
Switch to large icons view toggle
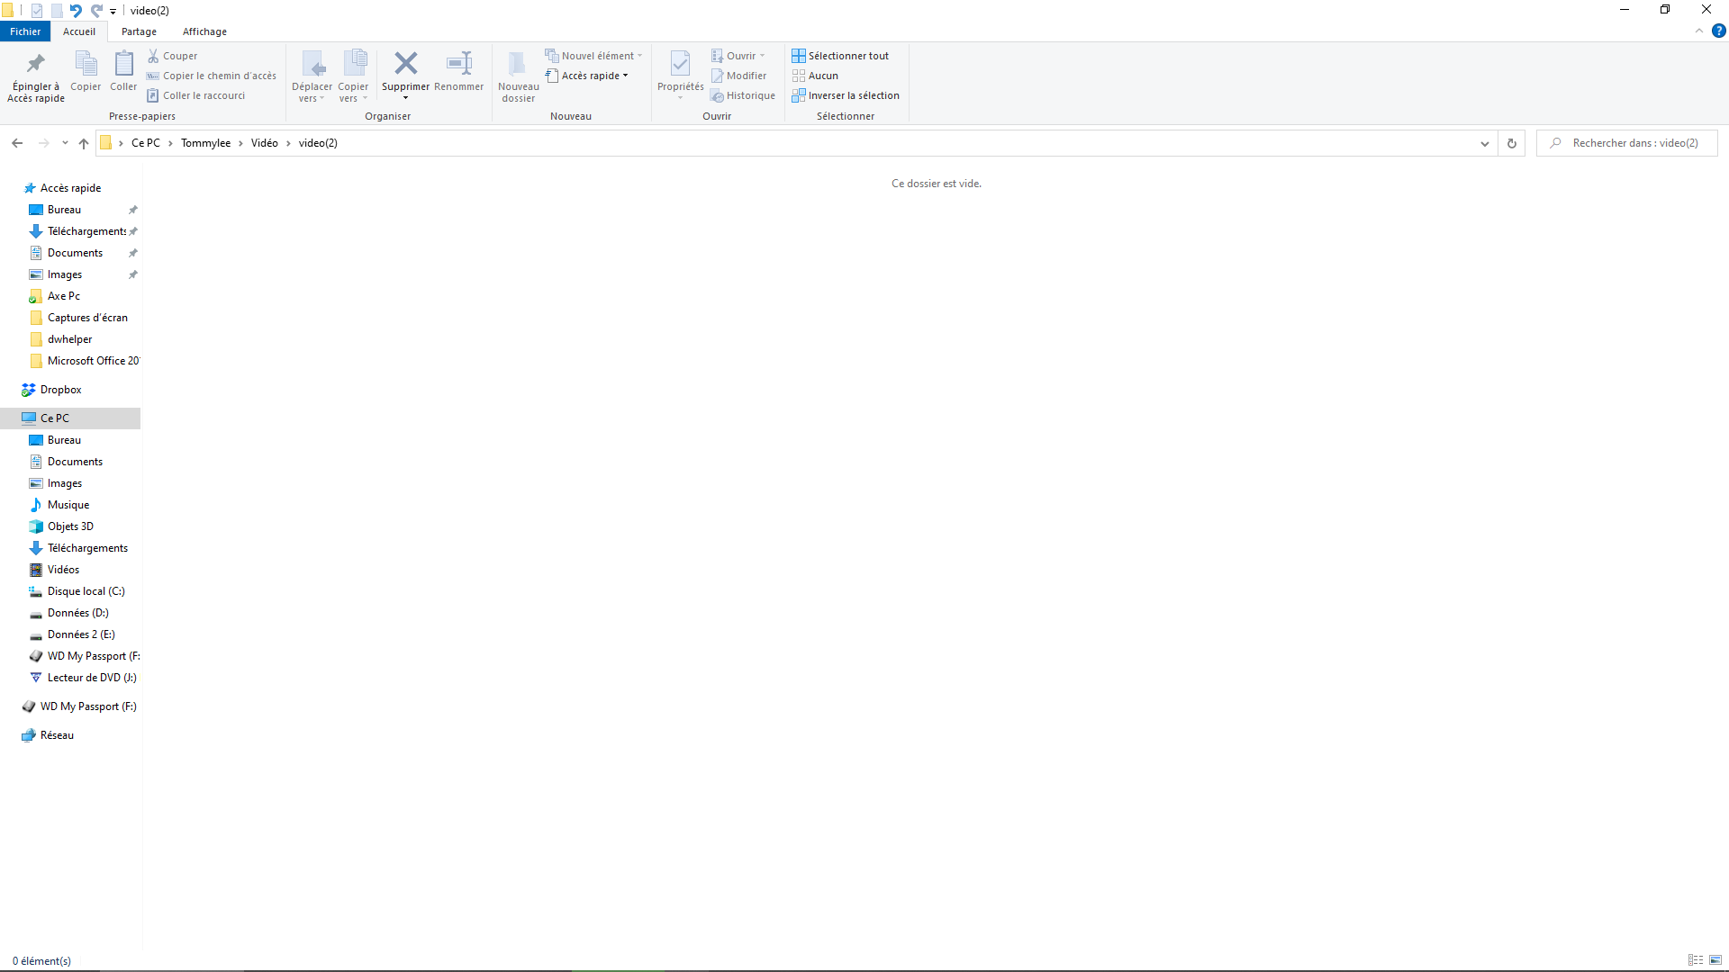click(x=1715, y=960)
